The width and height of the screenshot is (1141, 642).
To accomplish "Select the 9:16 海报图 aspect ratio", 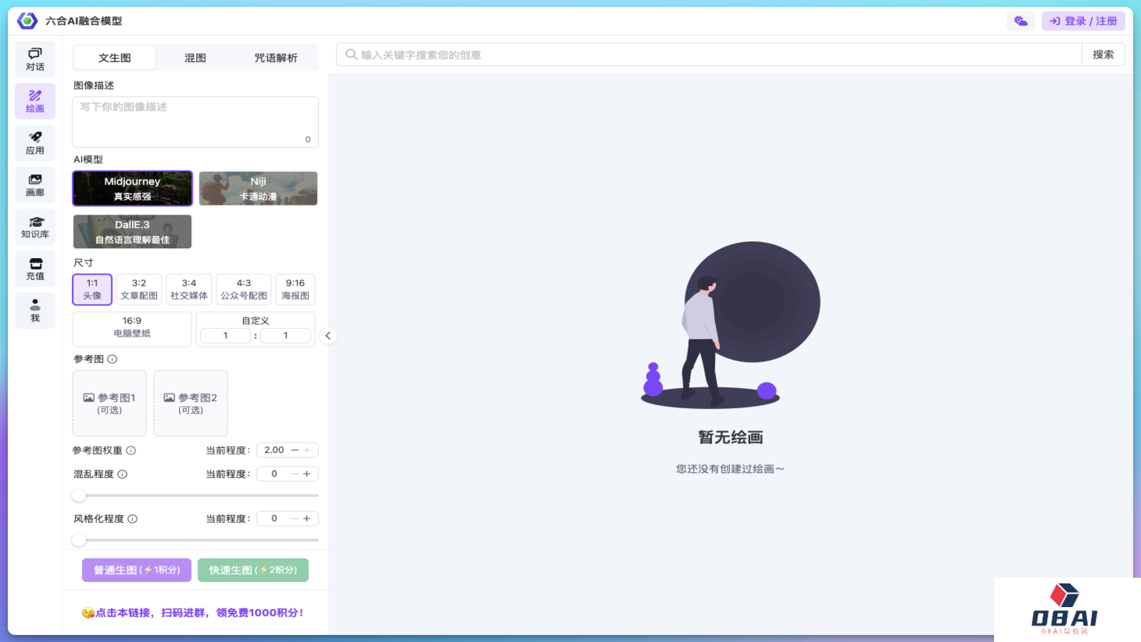I will point(295,289).
